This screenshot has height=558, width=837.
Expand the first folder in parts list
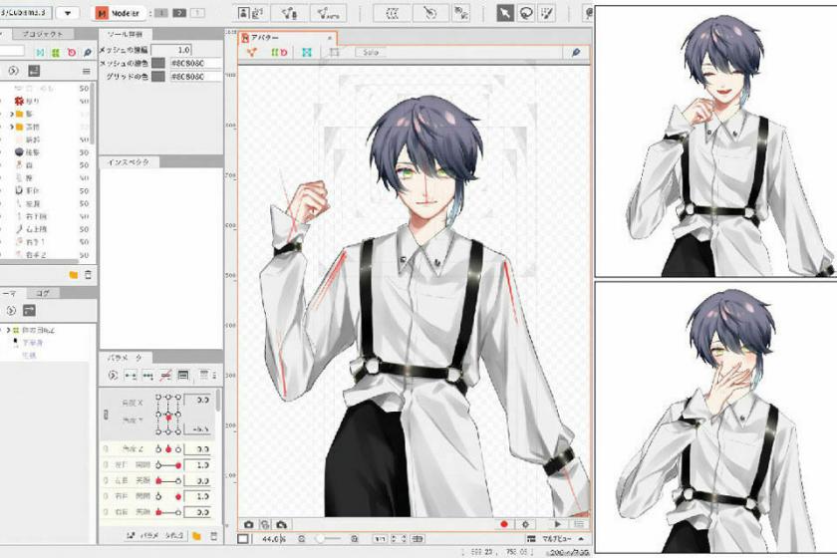point(12,114)
